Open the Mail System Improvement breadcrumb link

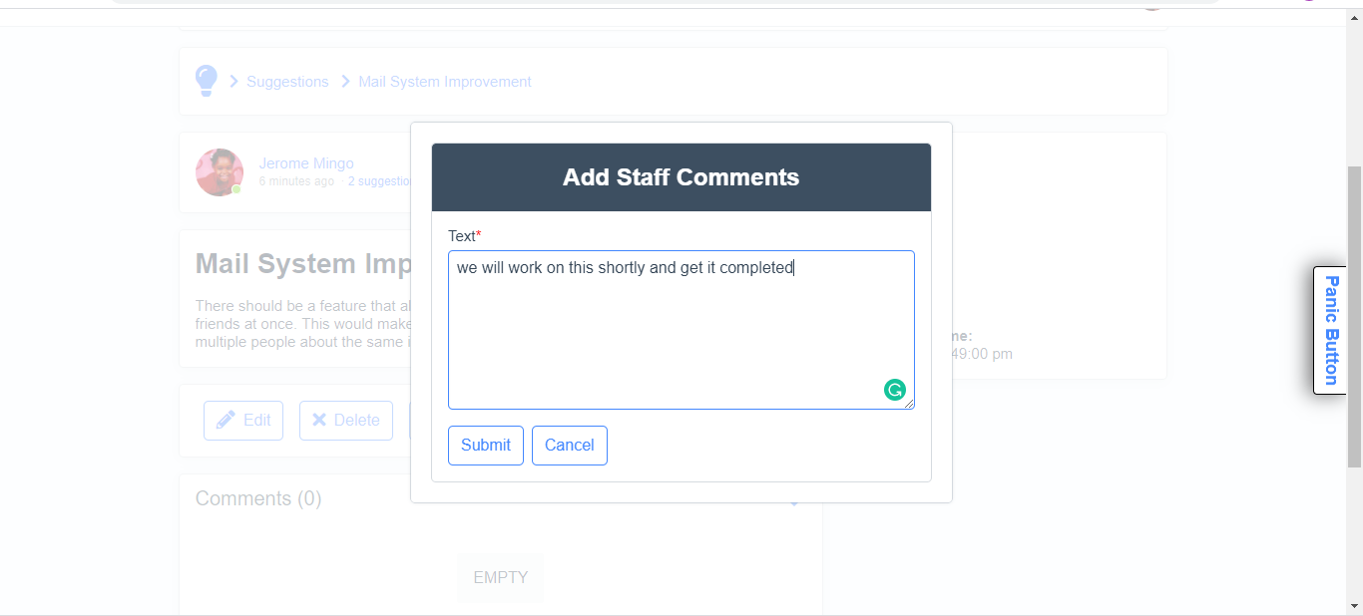click(x=445, y=82)
